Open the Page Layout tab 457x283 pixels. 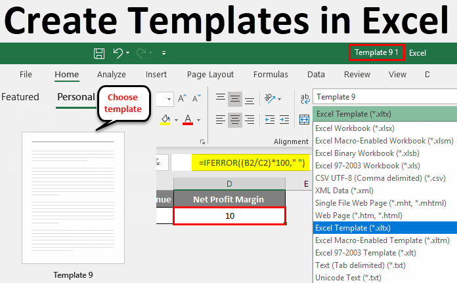point(210,75)
